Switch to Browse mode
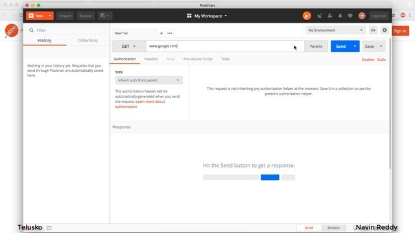 pyautogui.click(x=333, y=228)
